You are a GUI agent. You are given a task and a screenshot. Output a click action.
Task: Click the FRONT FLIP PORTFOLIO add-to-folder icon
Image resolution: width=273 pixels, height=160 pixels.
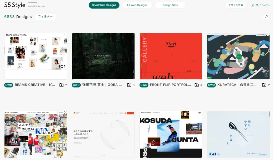pos(196,85)
